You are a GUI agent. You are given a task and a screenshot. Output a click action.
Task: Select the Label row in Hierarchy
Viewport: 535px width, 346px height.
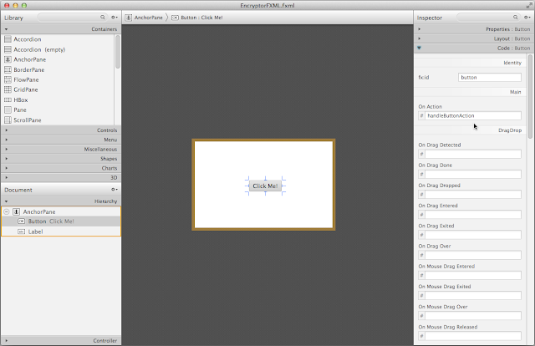click(61, 232)
